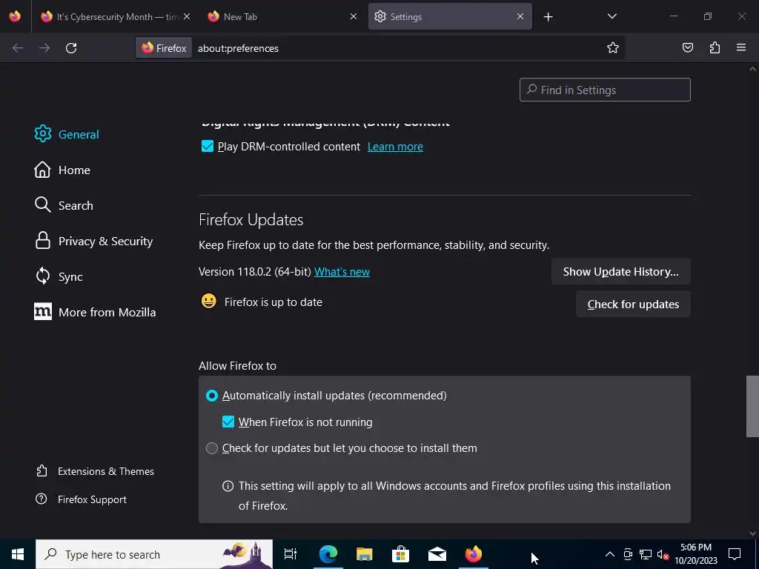The image size is (759, 569).
Task: Open More from Mozilla category
Action: pos(95,312)
